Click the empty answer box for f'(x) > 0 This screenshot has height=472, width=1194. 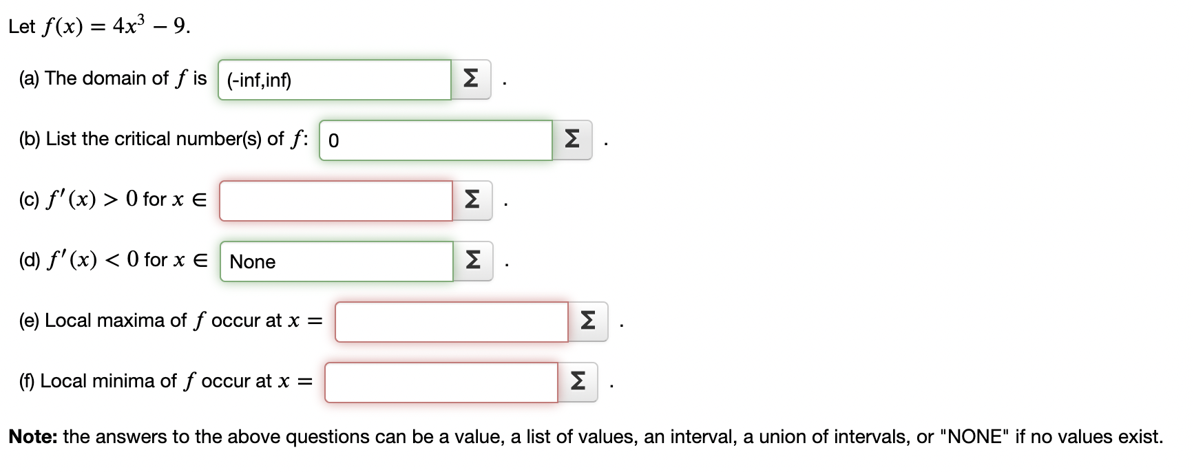(335, 201)
